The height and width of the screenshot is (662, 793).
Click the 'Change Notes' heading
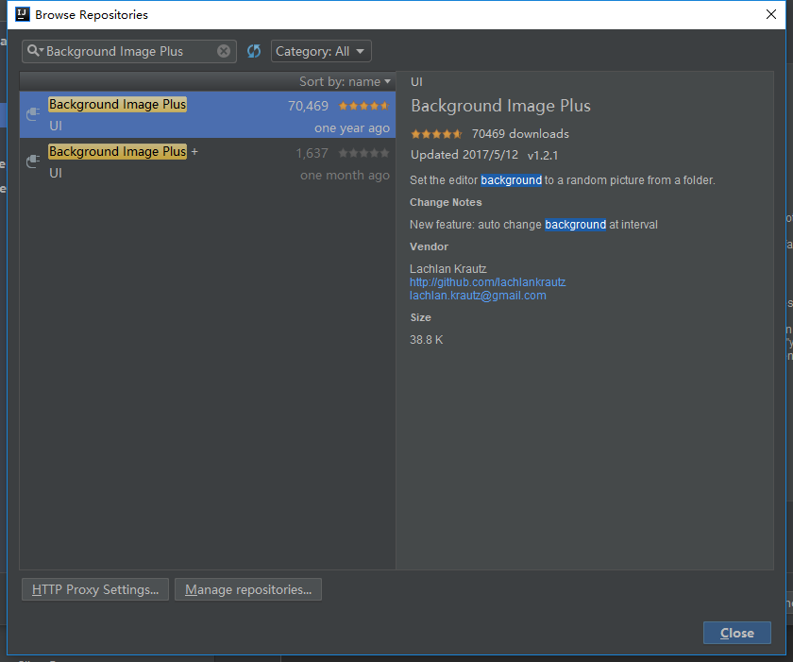tap(446, 202)
